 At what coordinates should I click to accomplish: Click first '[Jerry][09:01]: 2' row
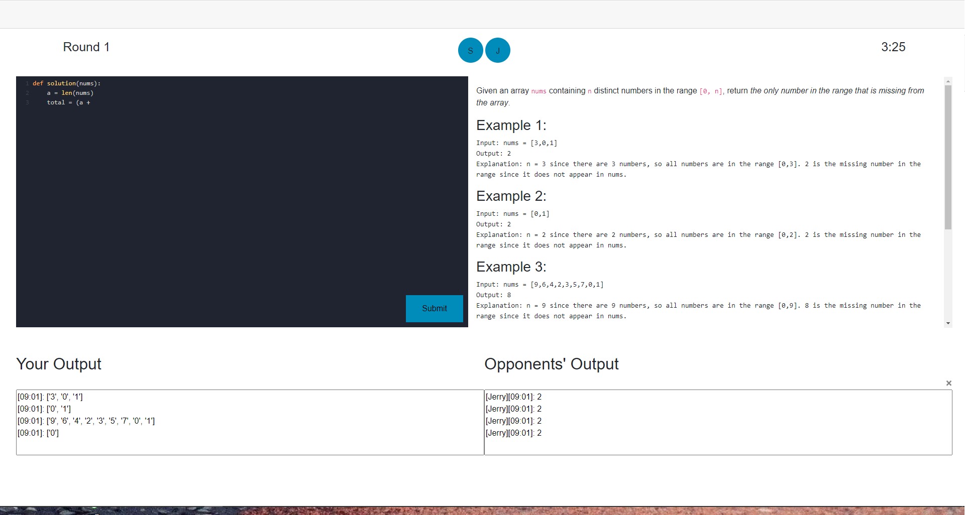(513, 397)
